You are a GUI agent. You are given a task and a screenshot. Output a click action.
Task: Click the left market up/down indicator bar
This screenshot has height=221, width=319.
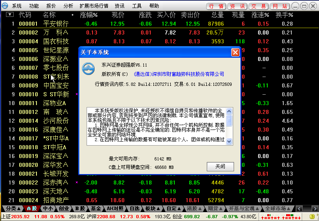pos(270,217)
